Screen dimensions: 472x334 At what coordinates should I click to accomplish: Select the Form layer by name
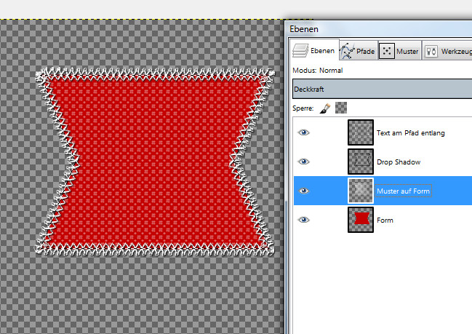[x=385, y=219]
